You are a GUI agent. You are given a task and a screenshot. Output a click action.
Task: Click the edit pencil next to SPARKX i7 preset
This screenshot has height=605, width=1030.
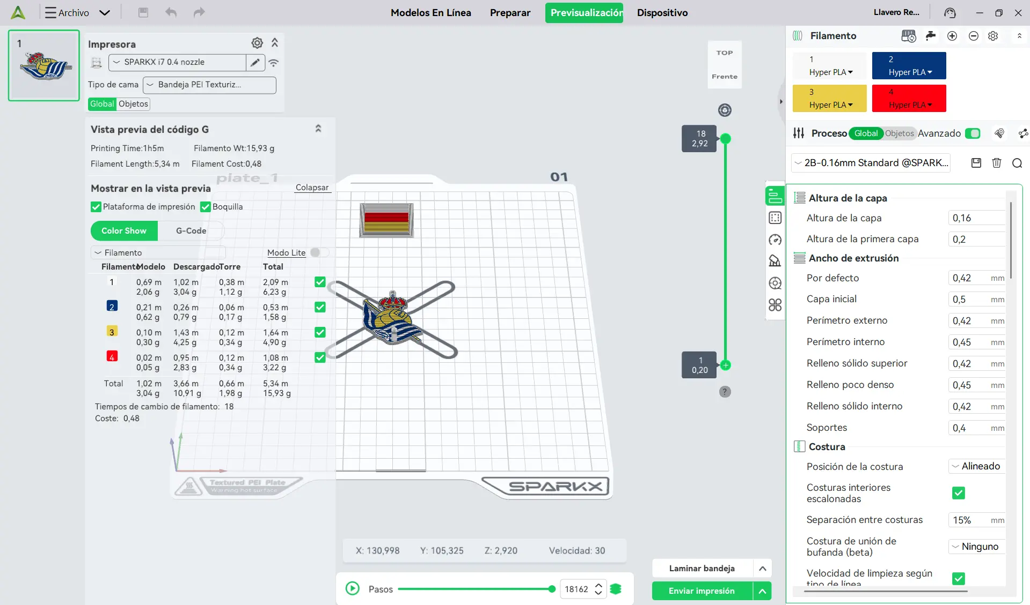point(255,62)
